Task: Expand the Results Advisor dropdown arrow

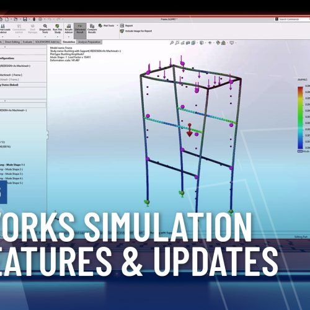Action: point(69,37)
